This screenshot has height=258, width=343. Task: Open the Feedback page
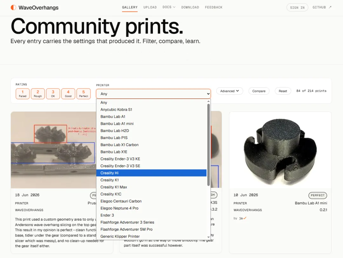214,7
